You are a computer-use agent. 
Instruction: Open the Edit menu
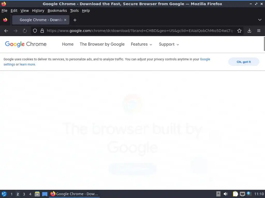(14, 11)
